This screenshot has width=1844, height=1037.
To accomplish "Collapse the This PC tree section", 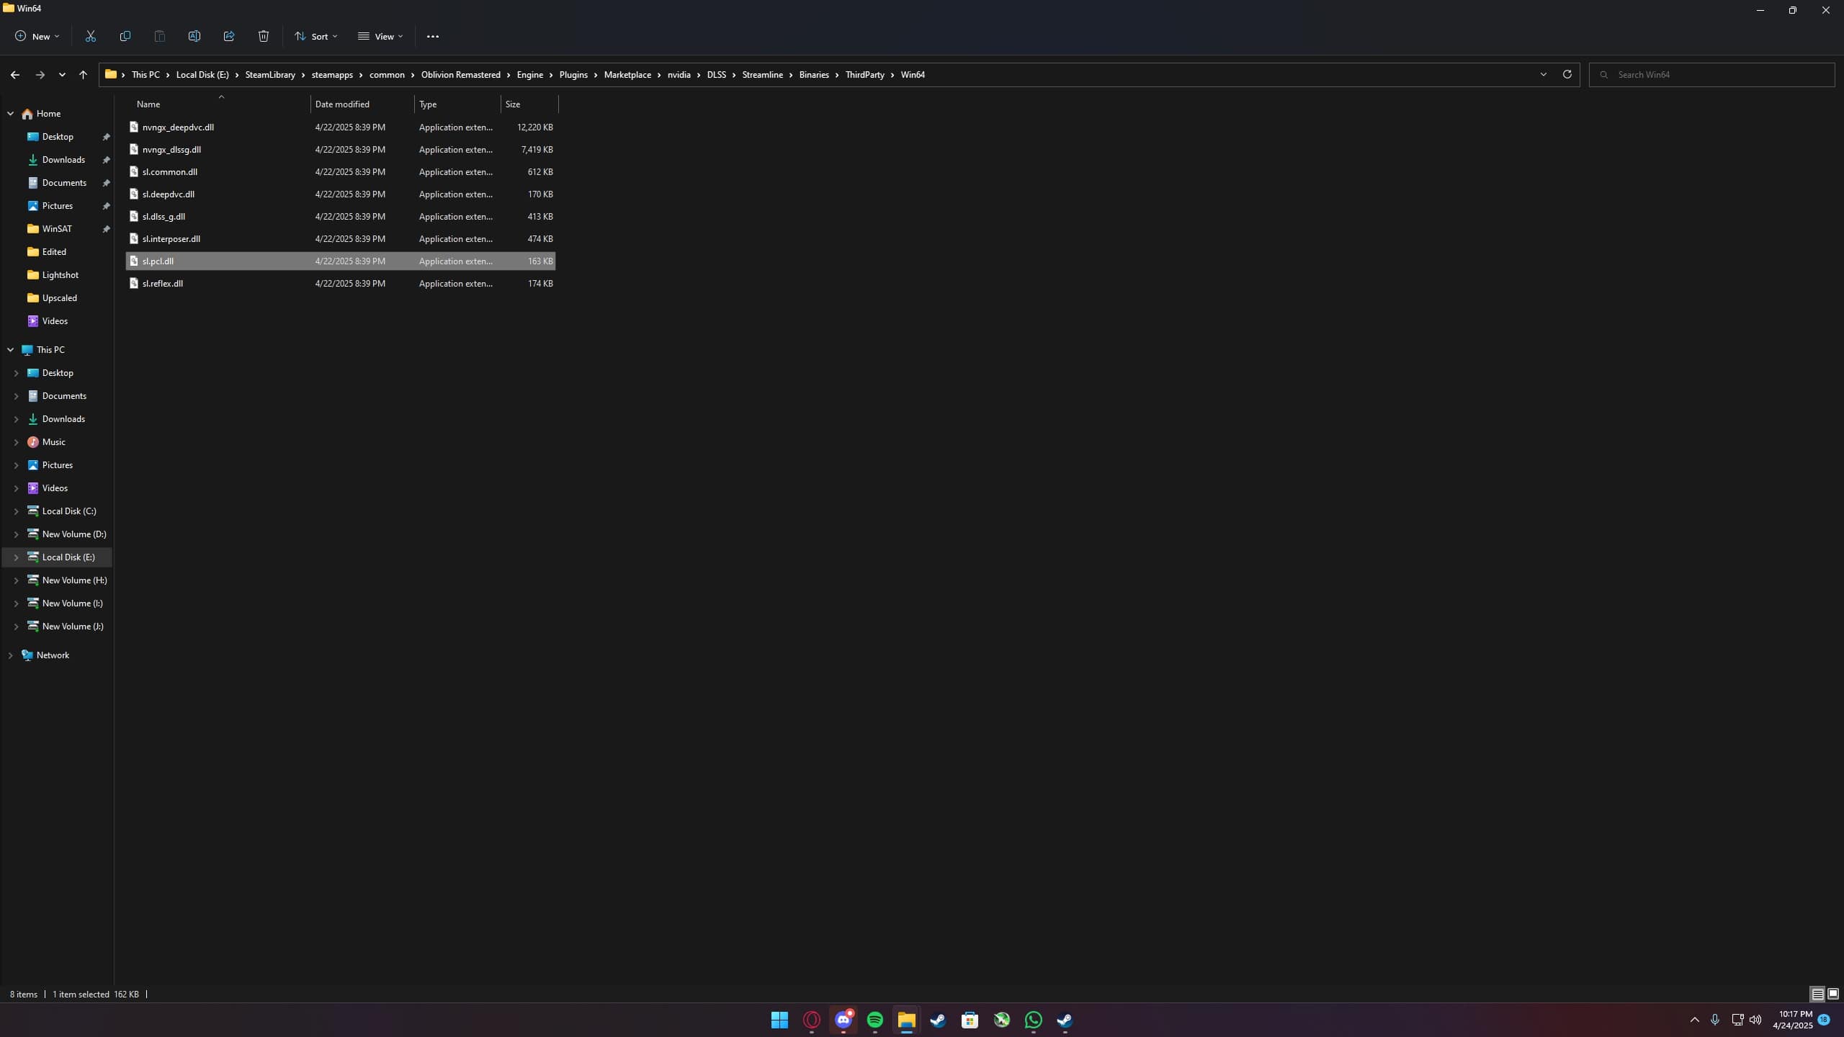I will (11, 350).
